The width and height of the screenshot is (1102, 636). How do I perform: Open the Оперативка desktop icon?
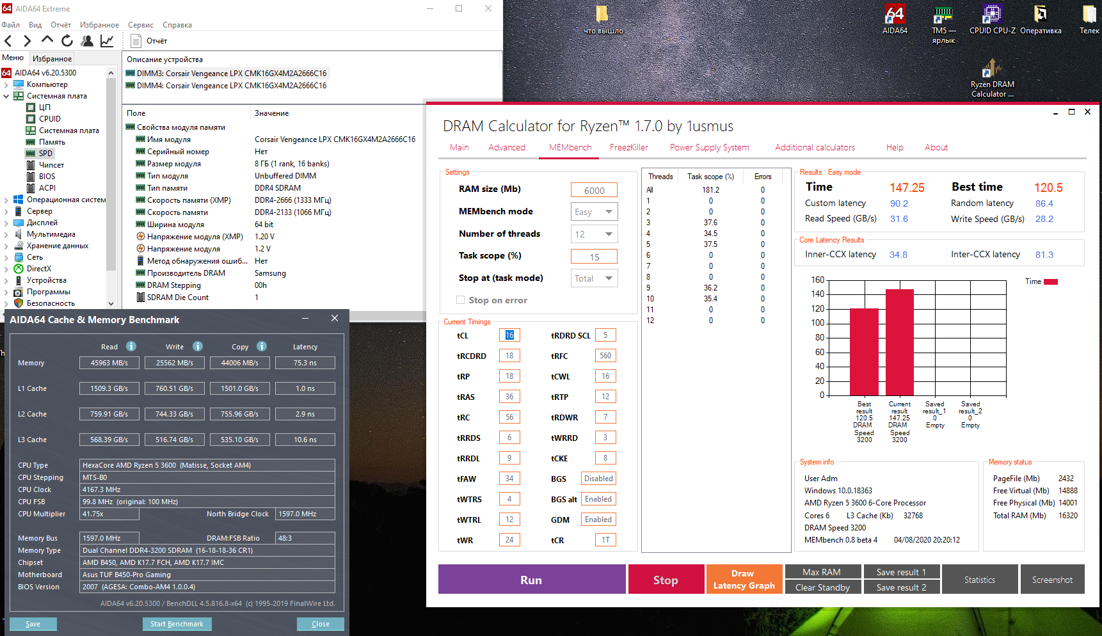click(x=1041, y=20)
